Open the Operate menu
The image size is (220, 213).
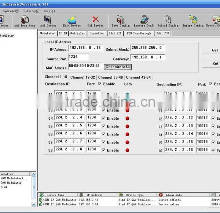[x=11, y=11]
